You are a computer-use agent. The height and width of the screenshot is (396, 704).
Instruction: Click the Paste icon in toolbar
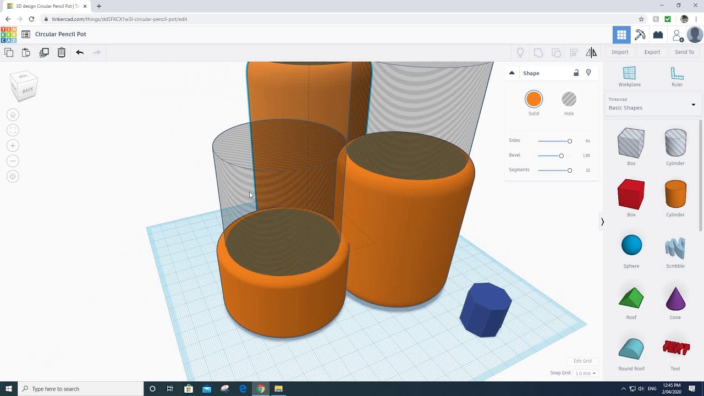point(26,52)
